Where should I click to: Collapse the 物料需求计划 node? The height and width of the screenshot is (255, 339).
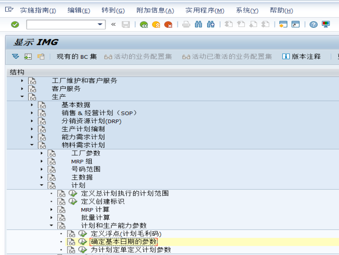point(32,145)
